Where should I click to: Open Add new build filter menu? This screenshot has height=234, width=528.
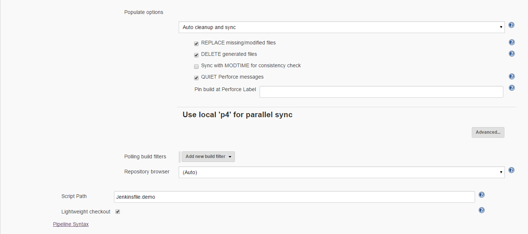tap(208, 156)
